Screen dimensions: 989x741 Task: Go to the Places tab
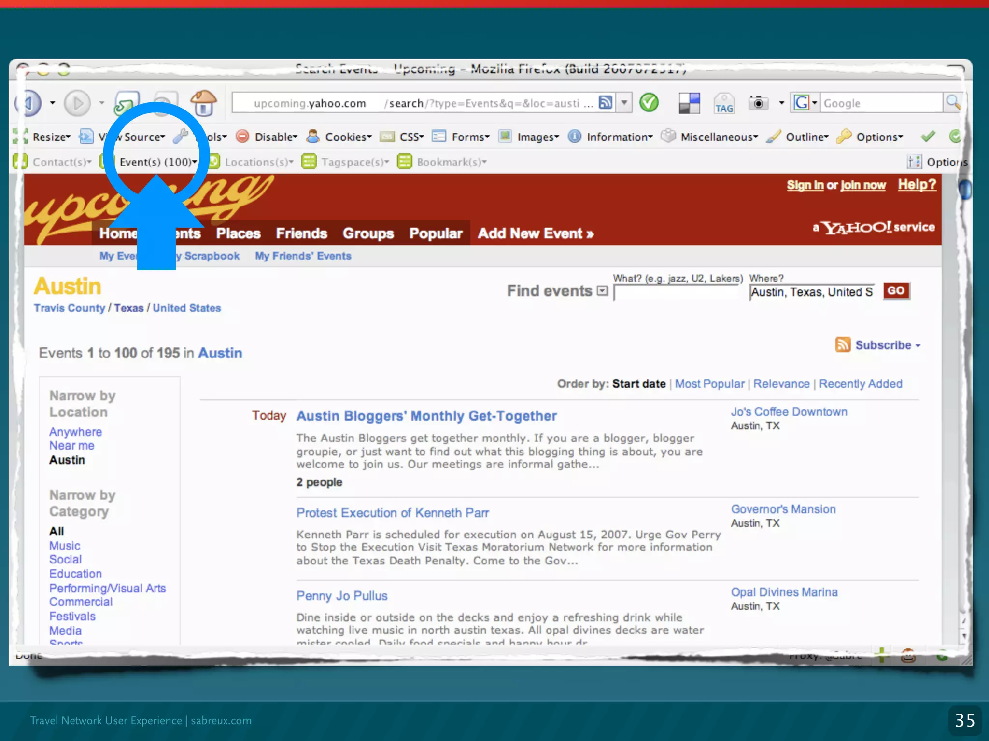pos(238,233)
